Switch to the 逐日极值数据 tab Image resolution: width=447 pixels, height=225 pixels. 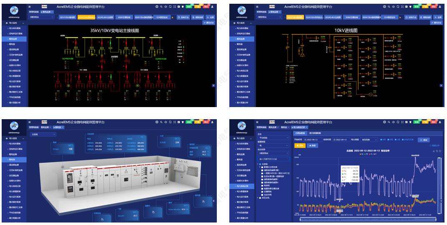tap(315, 132)
